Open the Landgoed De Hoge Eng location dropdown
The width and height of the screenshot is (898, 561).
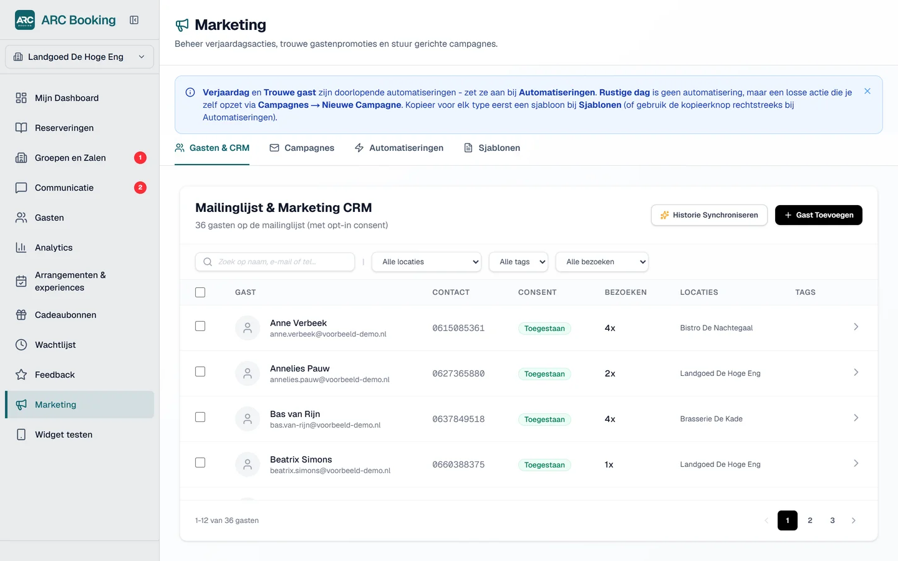[x=79, y=57]
